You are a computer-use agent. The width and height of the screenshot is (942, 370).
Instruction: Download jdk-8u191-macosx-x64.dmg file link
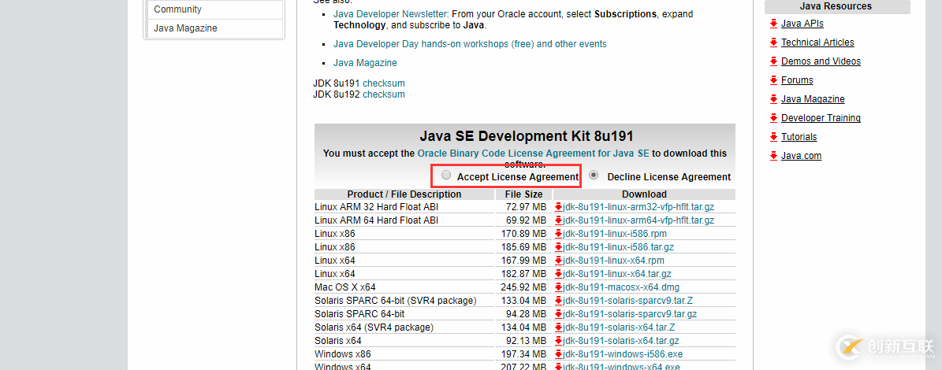tap(621, 287)
